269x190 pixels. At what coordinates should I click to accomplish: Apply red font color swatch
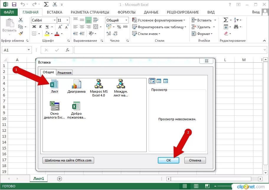[x=57, y=34]
